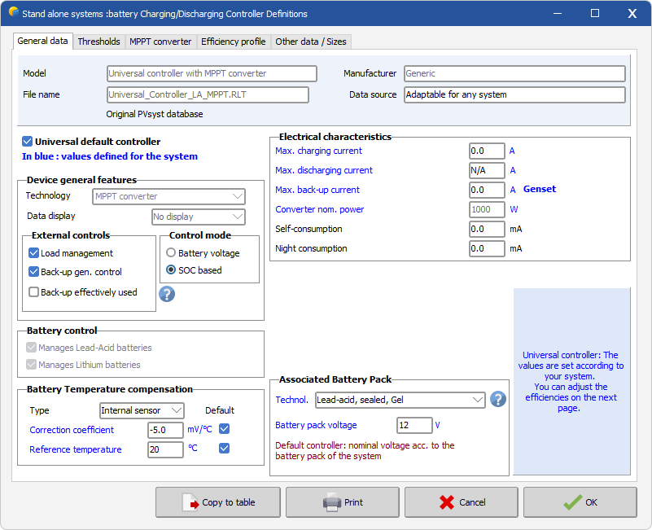Image resolution: width=652 pixels, height=530 pixels.
Task: Open temperature compensation Type dropdown
Action: 142,410
